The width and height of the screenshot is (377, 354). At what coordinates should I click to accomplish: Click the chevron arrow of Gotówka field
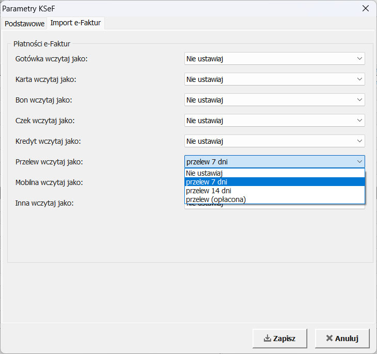click(x=359, y=59)
